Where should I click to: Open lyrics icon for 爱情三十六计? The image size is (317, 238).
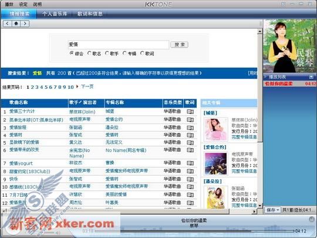coord(190,112)
